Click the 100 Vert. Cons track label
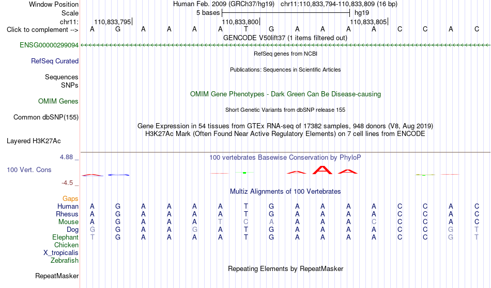 point(29,170)
